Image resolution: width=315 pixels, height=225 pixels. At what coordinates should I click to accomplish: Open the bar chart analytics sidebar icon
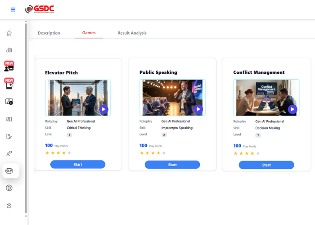(9, 50)
